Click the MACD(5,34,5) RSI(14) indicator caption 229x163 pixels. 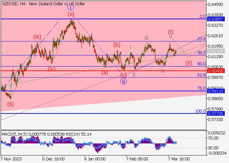46,134
